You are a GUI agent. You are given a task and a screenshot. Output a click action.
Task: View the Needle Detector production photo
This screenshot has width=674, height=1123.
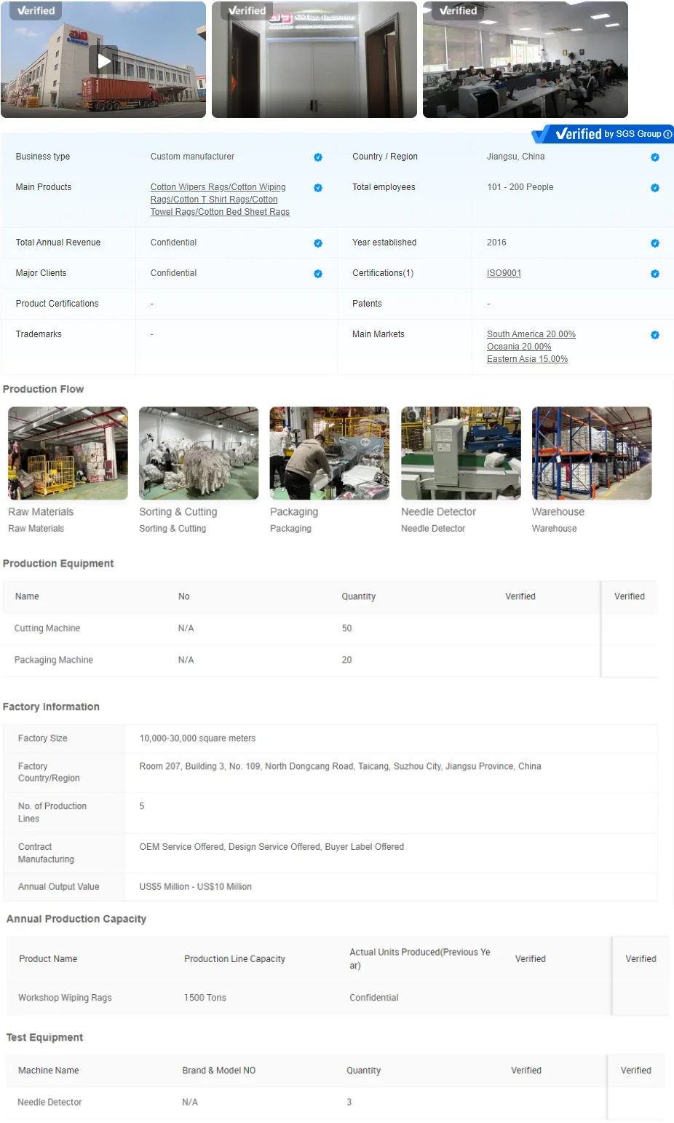(x=461, y=453)
